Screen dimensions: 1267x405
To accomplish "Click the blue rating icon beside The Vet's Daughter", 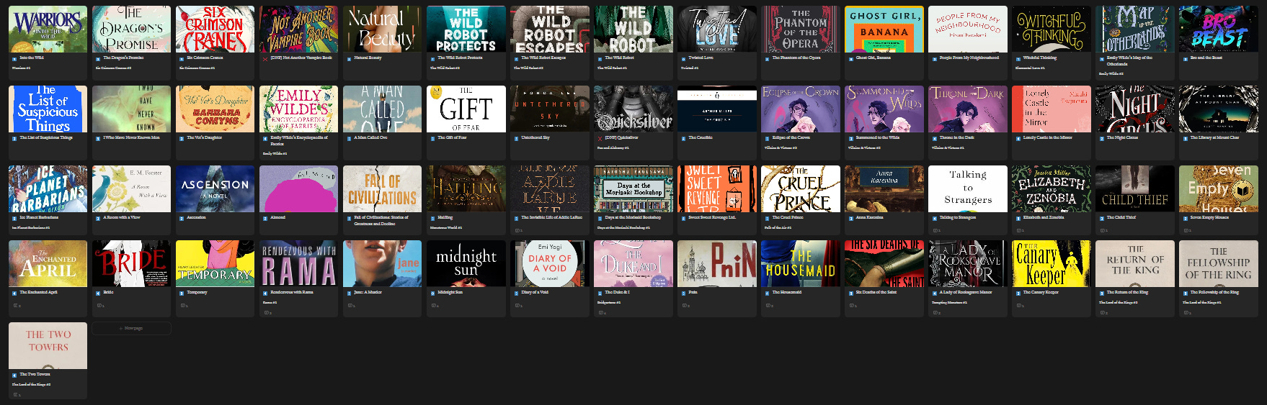I will (x=182, y=137).
